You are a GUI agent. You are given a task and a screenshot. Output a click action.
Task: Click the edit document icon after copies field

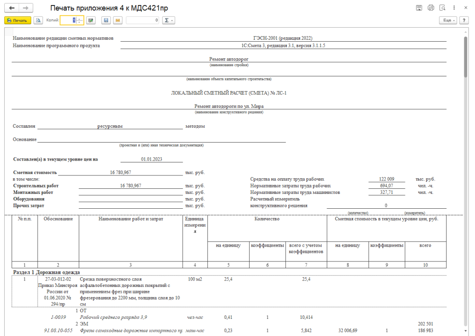tap(90, 20)
